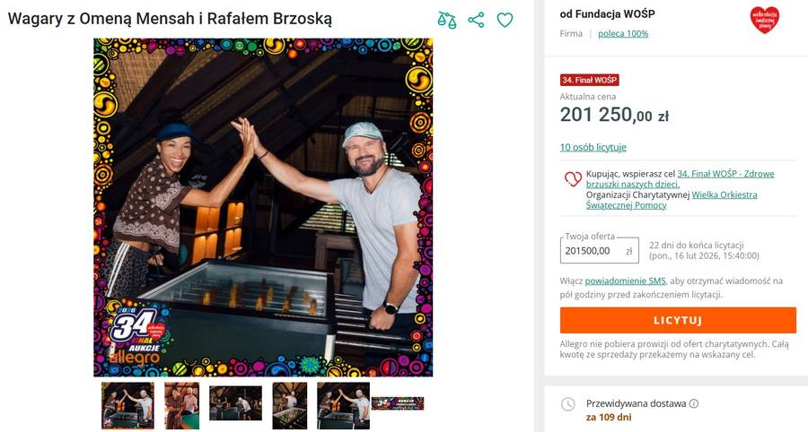Click the compare offers scales icon

coord(446,20)
